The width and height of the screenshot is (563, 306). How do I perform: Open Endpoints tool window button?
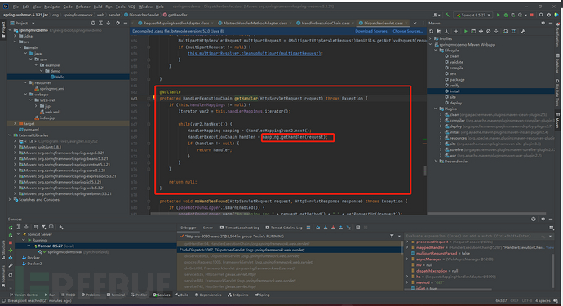tap(238, 295)
